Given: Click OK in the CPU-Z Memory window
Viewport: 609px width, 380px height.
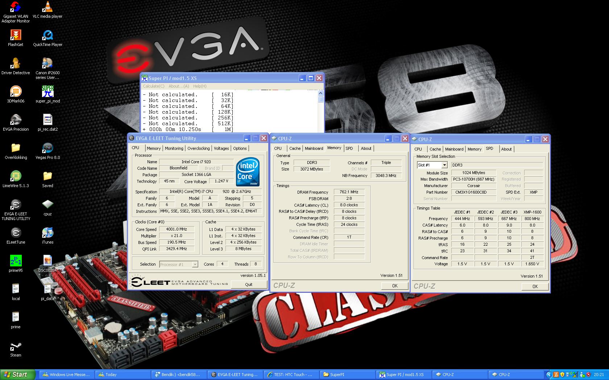Looking at the screenshot, I should pyautogui.click(x=395, y=286).
